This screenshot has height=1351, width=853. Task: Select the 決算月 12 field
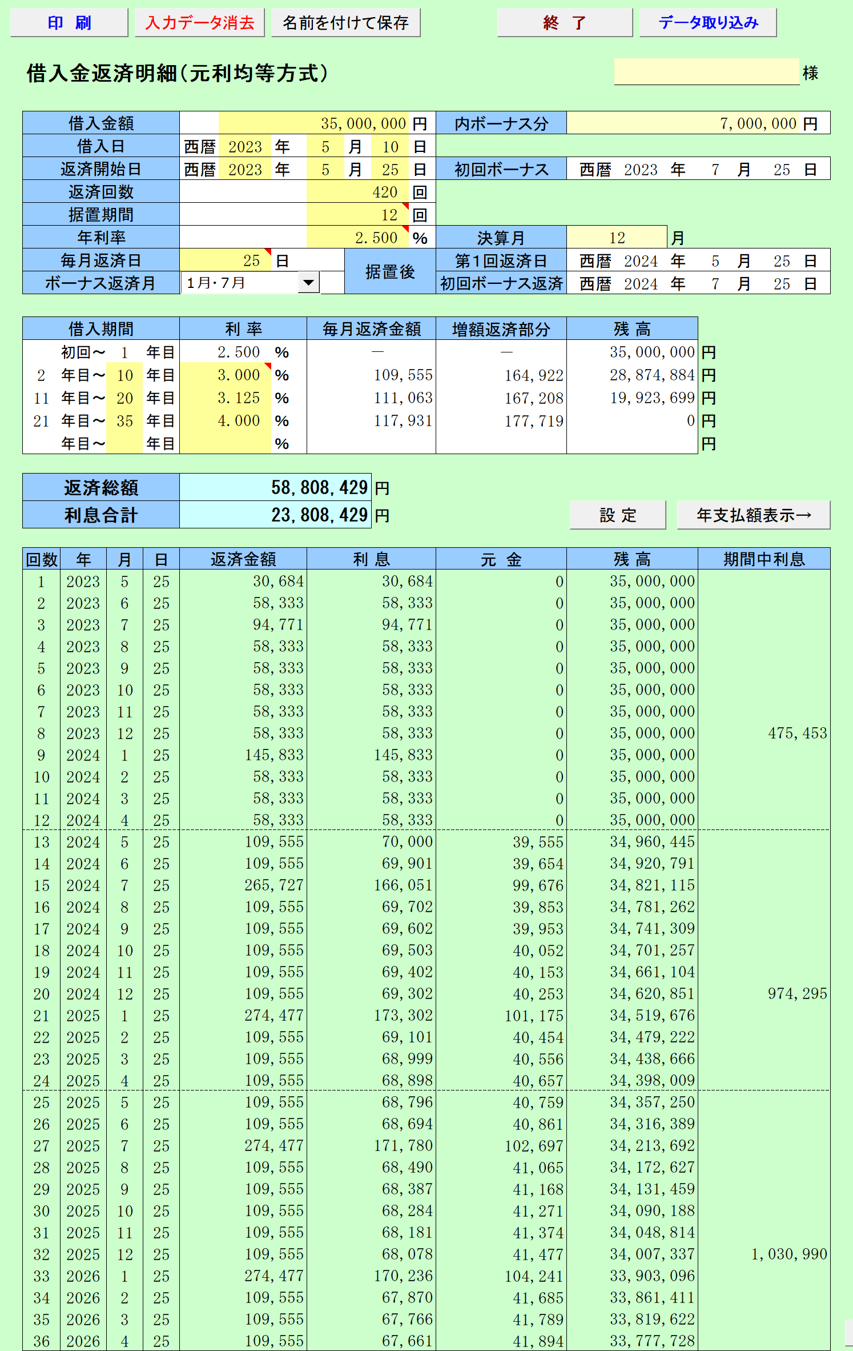click(617, 238)
